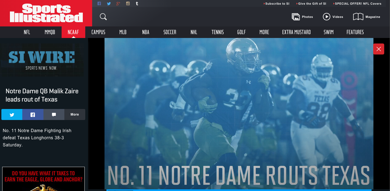390x191 pixels.
Task: Click the Notre Dame routs Texas video
Action: 239,113
